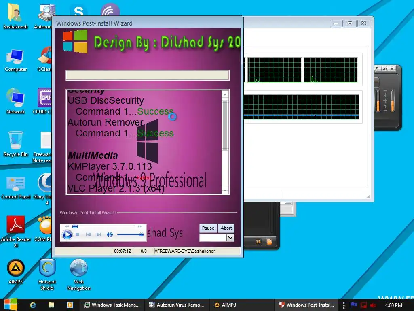Click the next track button in the media player

click(x=99, y=234)
